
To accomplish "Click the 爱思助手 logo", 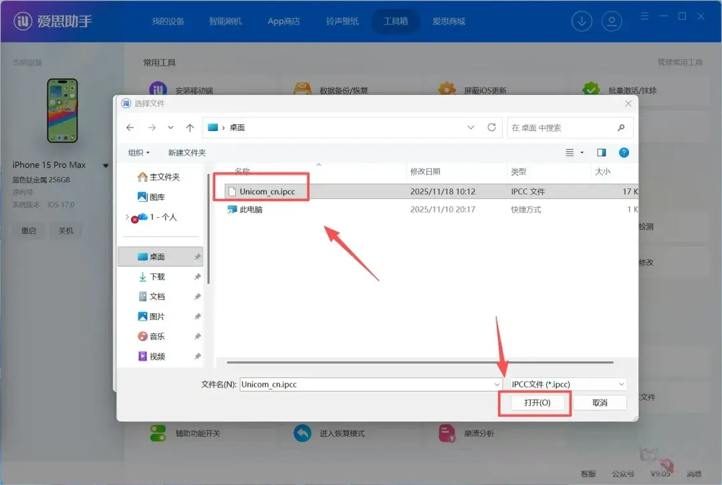I will pyautogui.click(x=53, y=21).
